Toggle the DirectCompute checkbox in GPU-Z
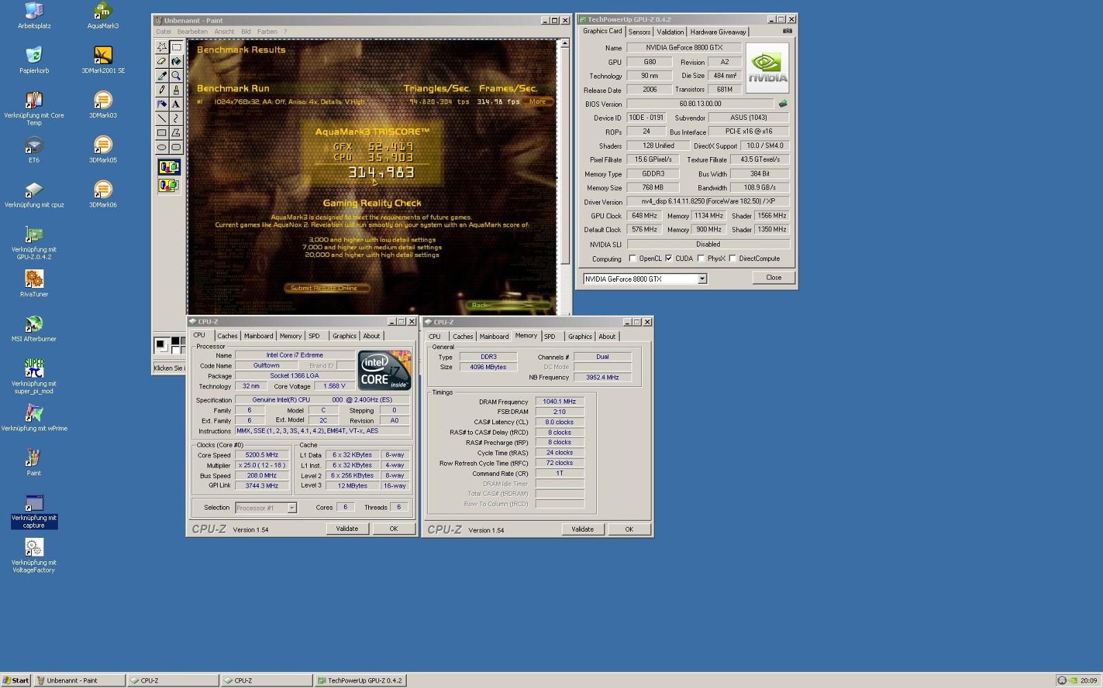Image resolution: width=1103 pixels, height=688 pixels. pos(732,259)
